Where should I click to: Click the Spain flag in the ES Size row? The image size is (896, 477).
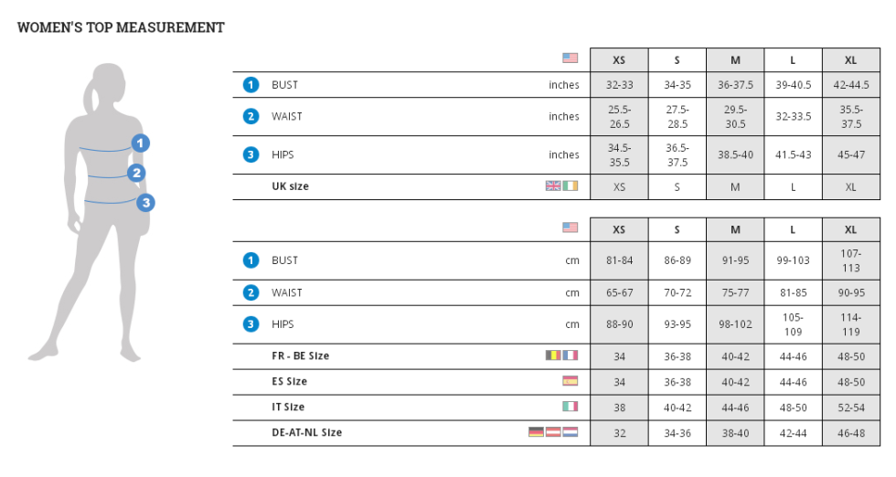[570, 380]
